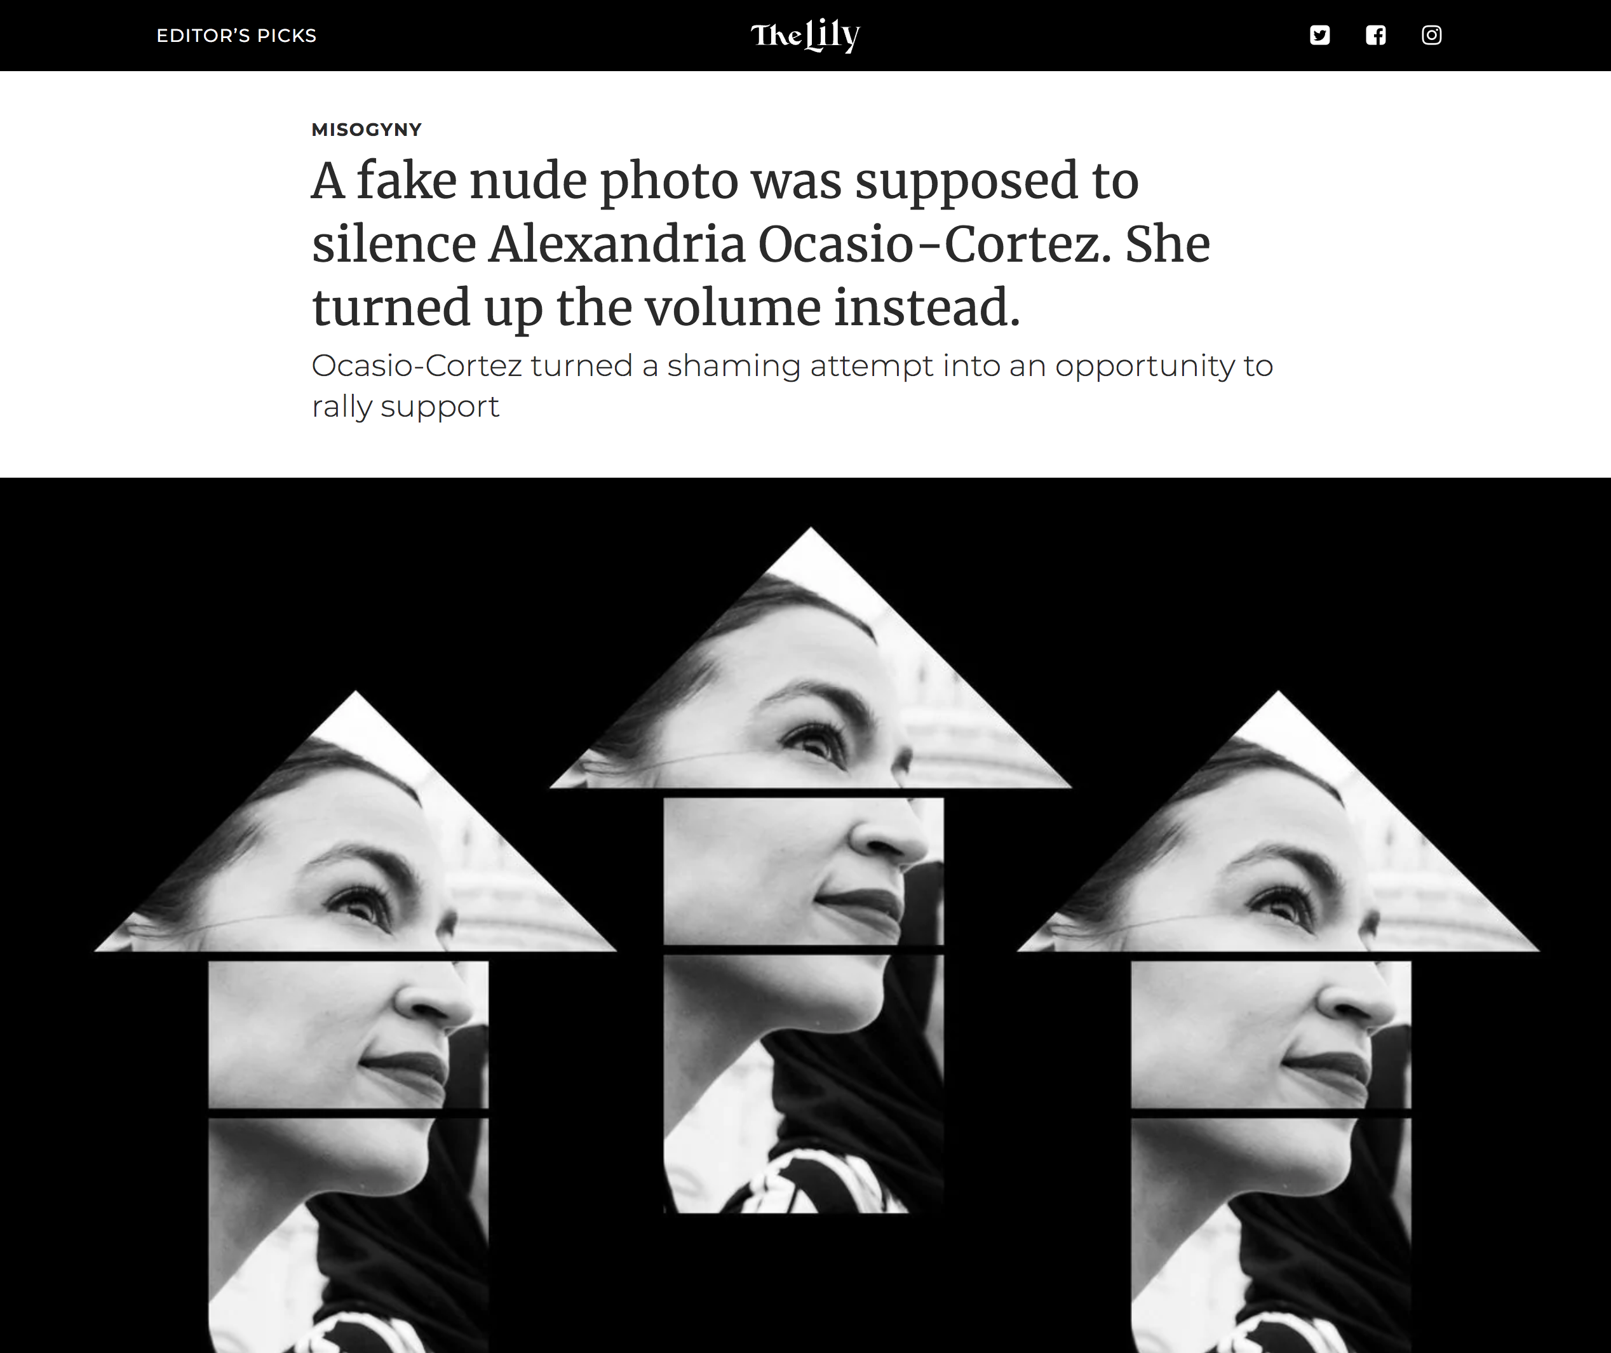Click the word 'rally support' in the subheadline

pyautogui.click(x=405, y=407)
